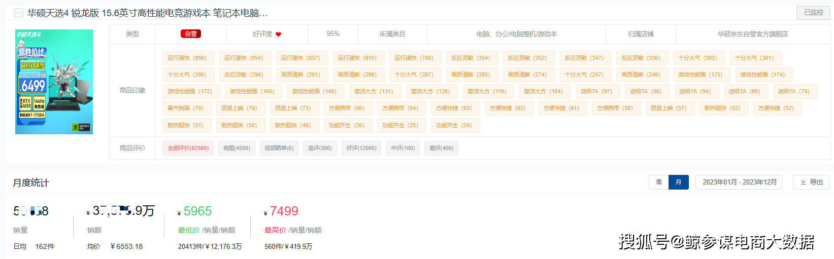Click the highest price value 7499

click(x=284, y=211)
